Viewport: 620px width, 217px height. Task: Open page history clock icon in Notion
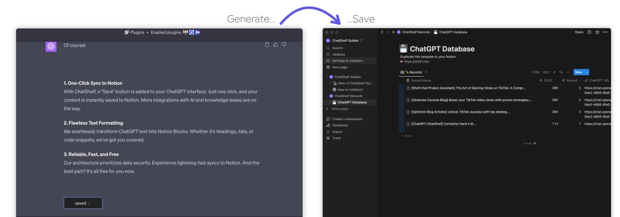click(x=589, y=32)
